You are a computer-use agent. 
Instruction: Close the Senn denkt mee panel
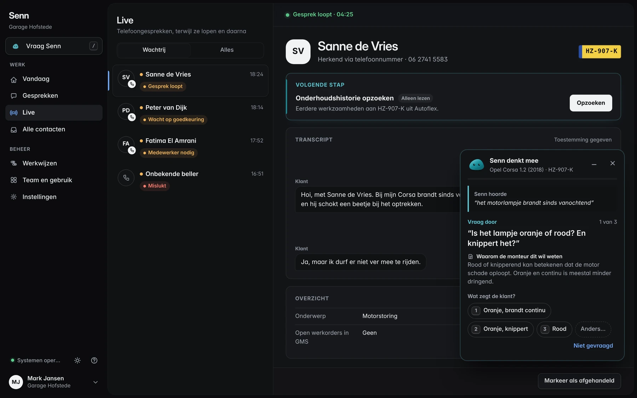[613, 163]
